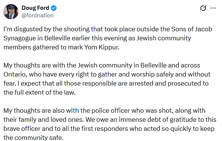Click the word "Ontario" in second paragraph
The image size is (222, 141).
[x=15, y=75]
